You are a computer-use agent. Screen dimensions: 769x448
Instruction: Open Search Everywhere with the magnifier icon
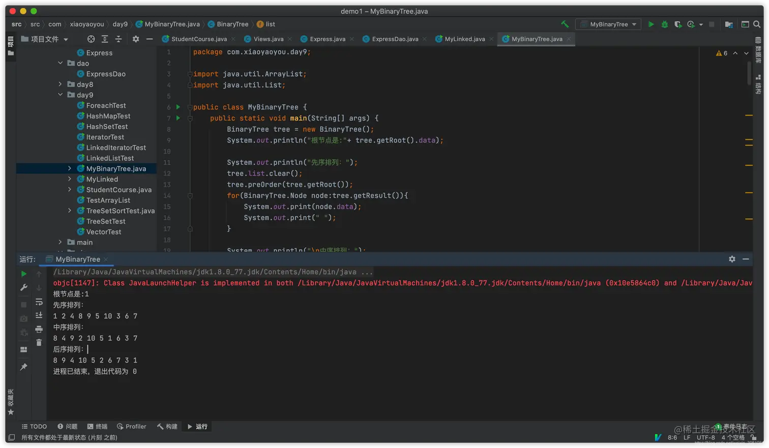click(x=757, y=24)
